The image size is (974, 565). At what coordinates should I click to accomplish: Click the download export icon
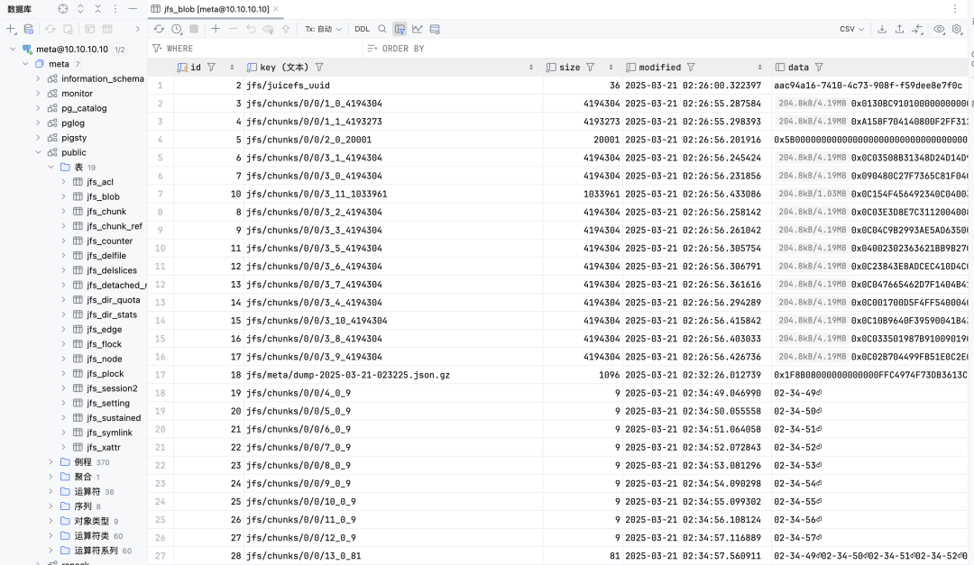pyautogui.click(x=882, y=29)
